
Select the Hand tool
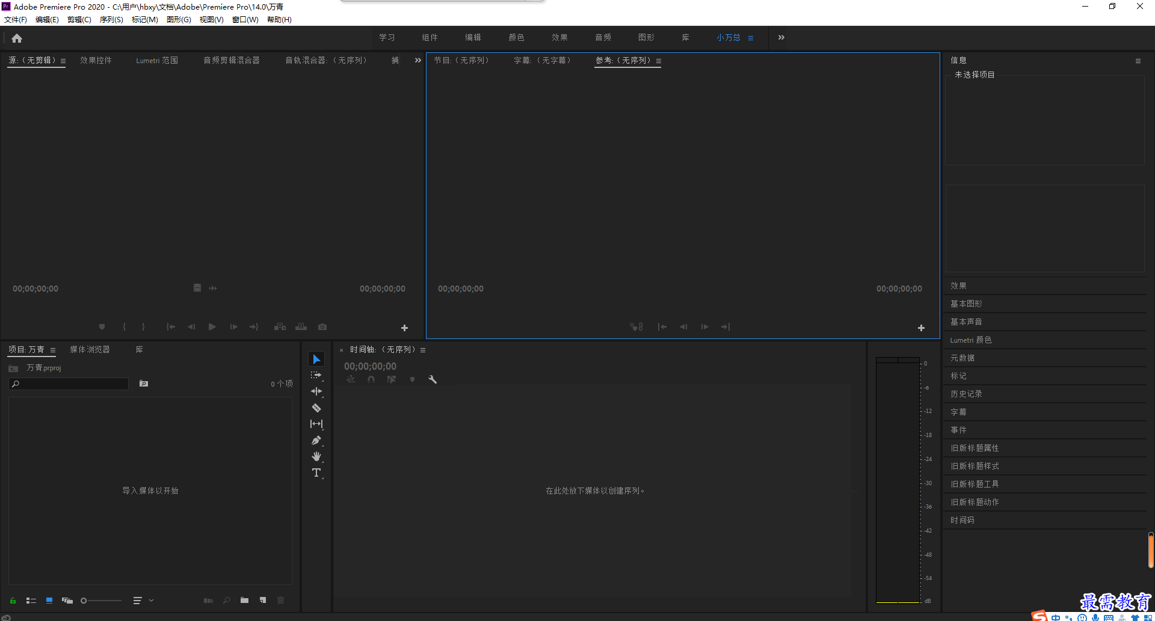(316, 457)
